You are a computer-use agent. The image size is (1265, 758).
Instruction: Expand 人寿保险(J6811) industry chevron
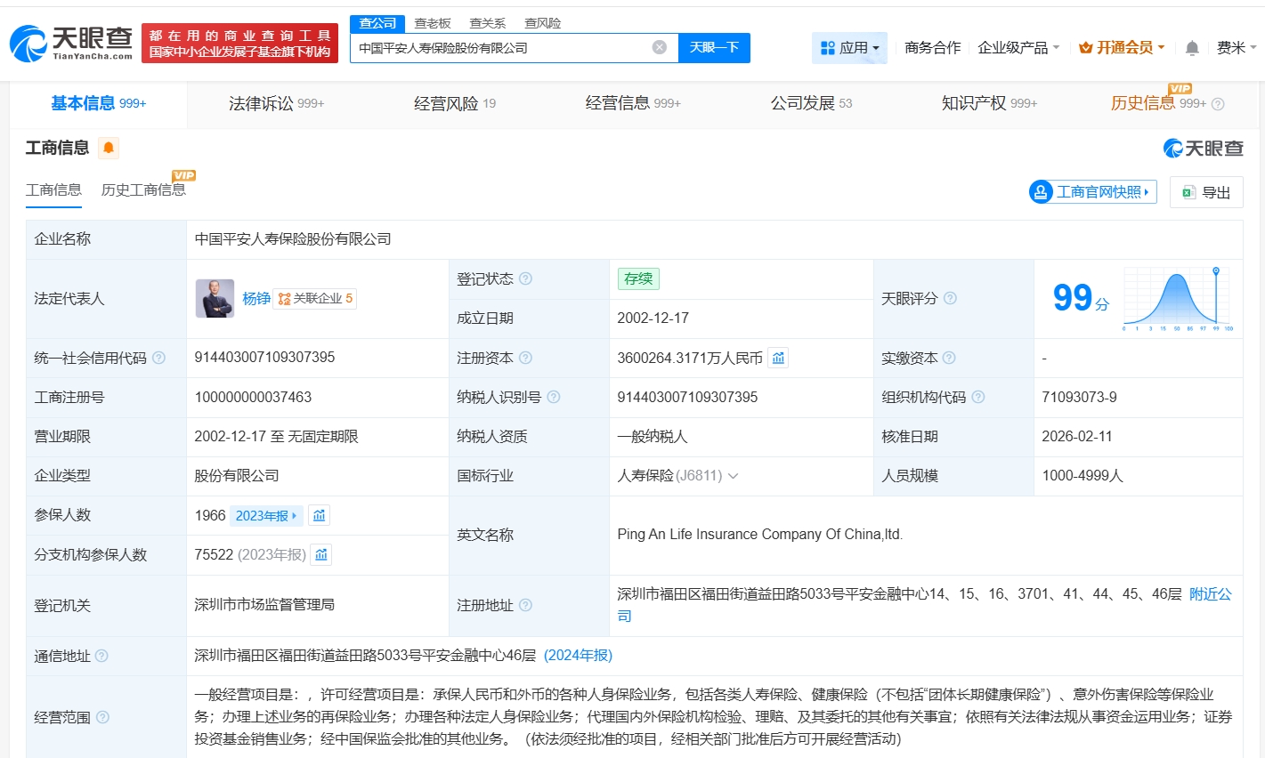pyautogui.click(x=733, y=476)
